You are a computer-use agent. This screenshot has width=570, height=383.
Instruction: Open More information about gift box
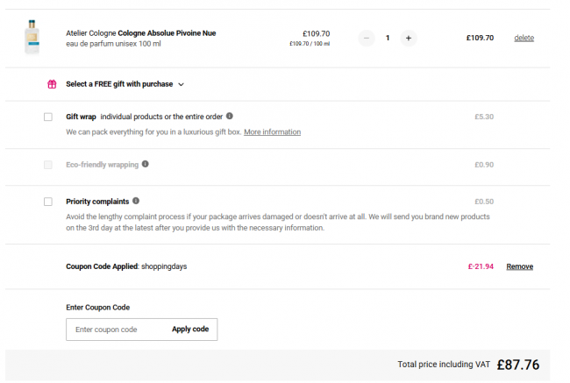272,132
